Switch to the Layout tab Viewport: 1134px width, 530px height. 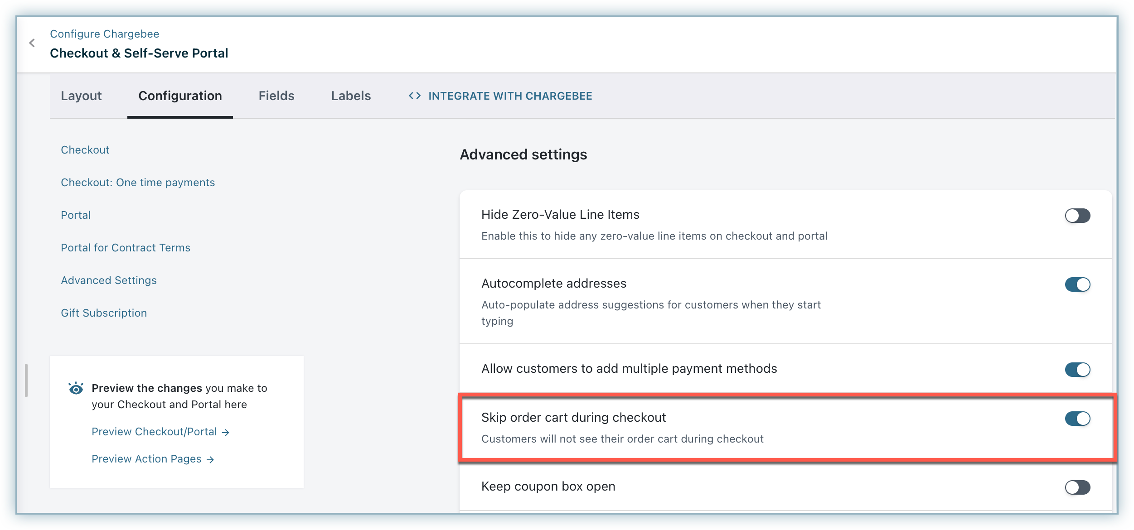click(x=81, y=96)
